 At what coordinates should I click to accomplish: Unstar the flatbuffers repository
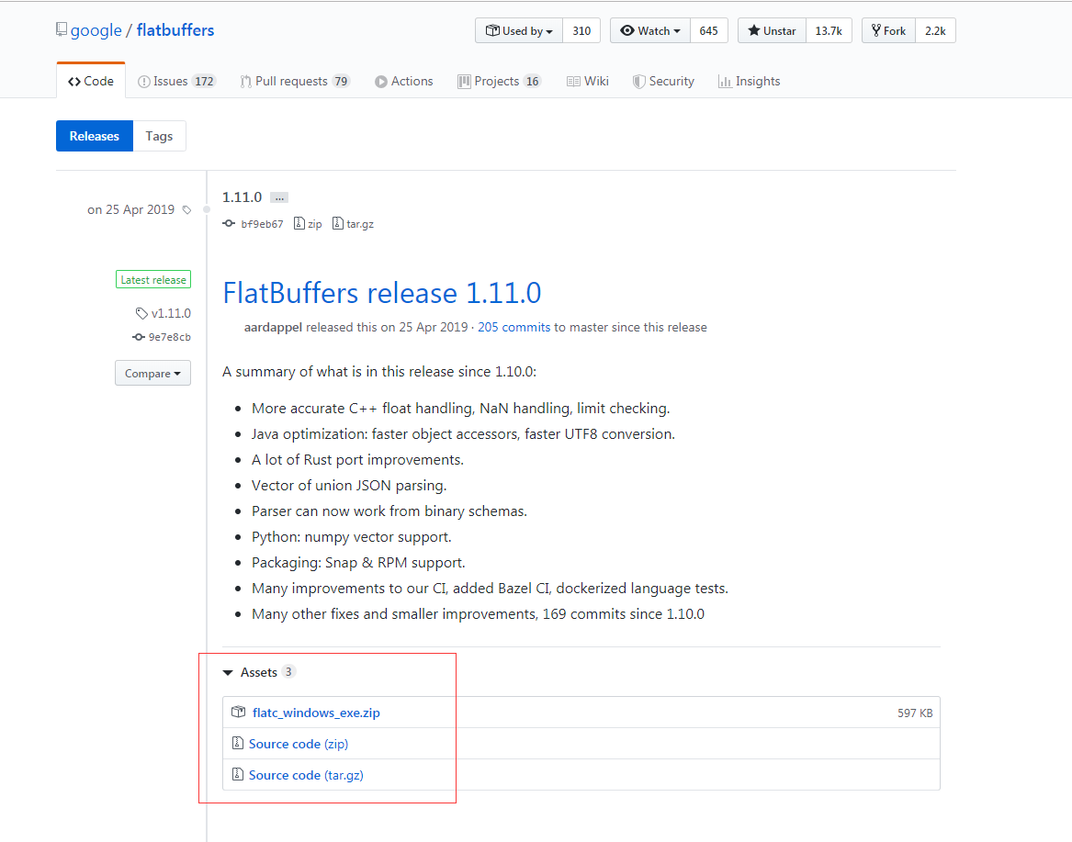tap(772, 30)
